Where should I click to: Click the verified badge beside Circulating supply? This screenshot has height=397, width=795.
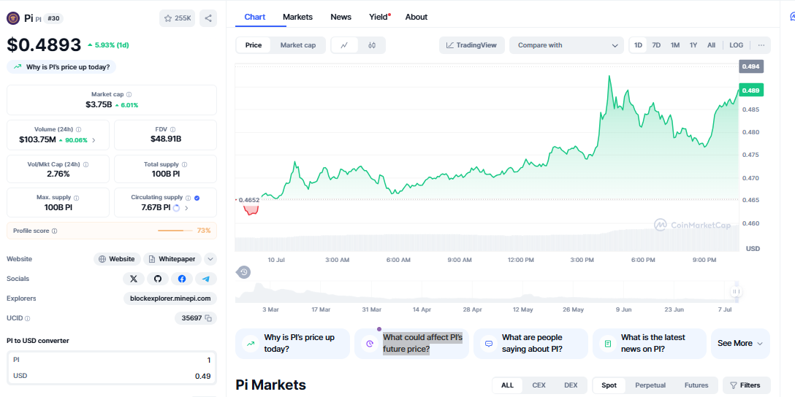(197, 198)
